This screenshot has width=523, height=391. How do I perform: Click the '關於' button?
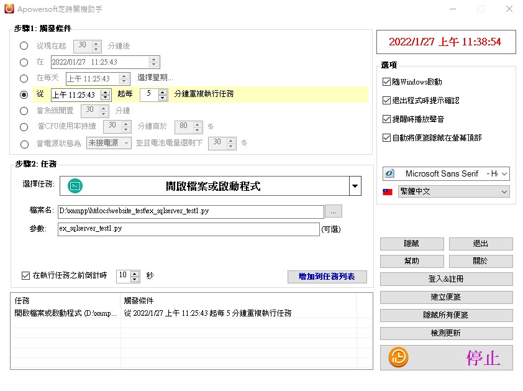pyautogui.click(x=480, y=261)
